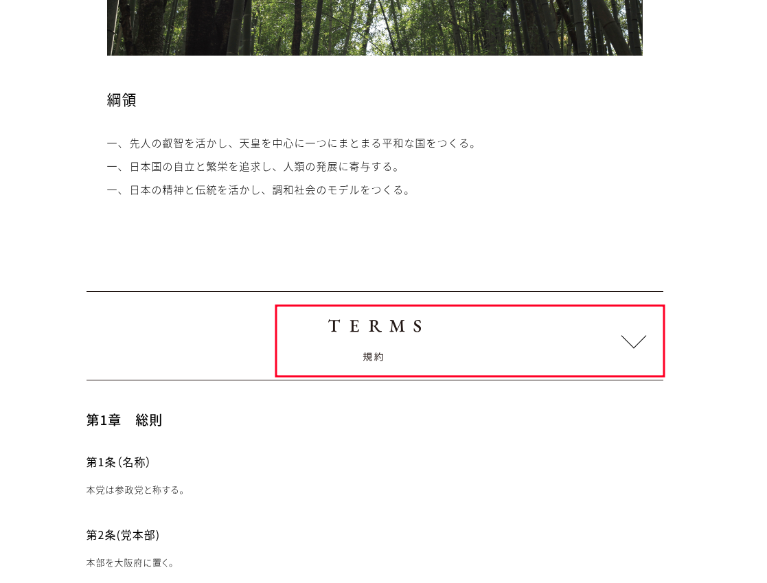Click the divider line below the TERMS panel

[x=375, y=380]
